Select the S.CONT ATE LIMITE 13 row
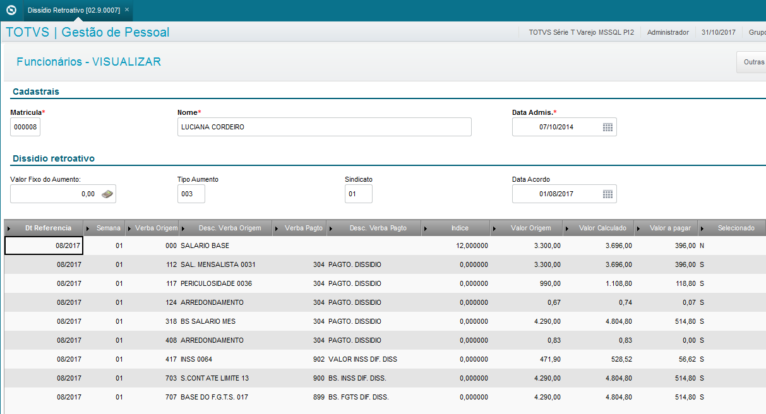This screenshot has width=766, height=414. pos(385,378)
